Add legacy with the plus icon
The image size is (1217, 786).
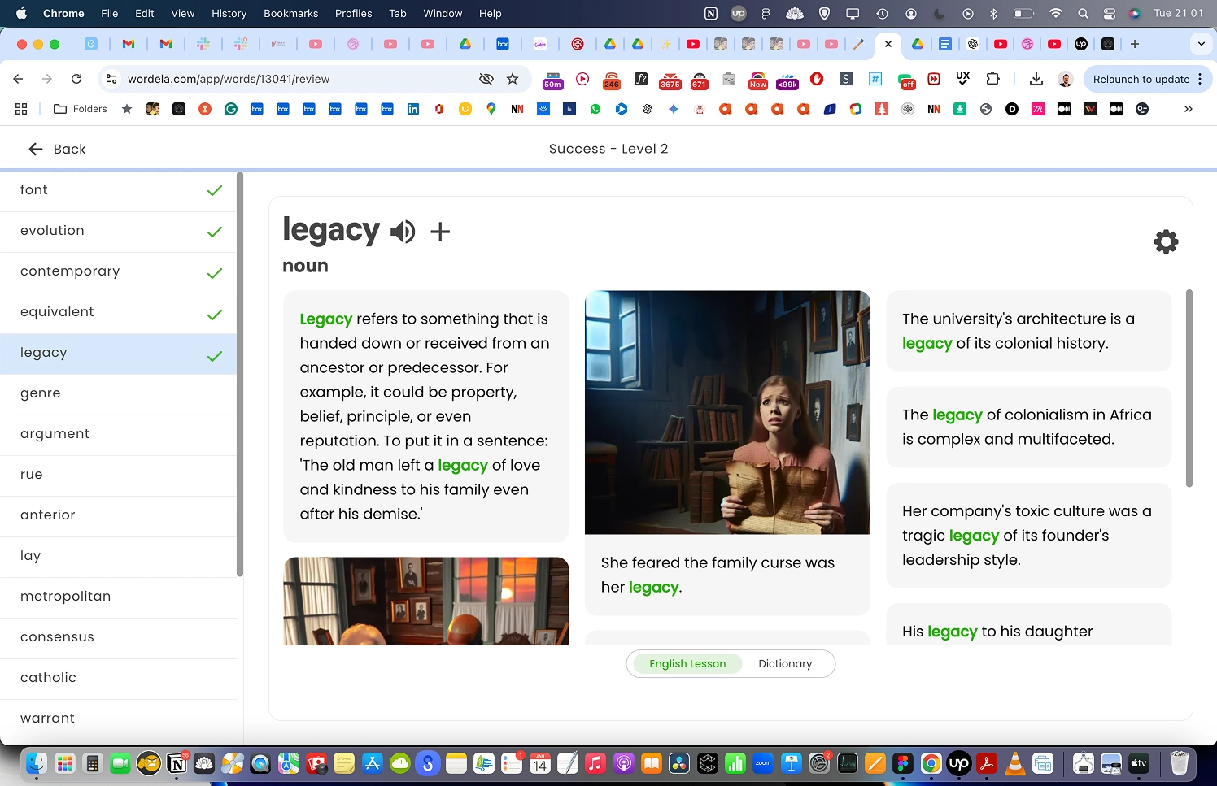440,232
